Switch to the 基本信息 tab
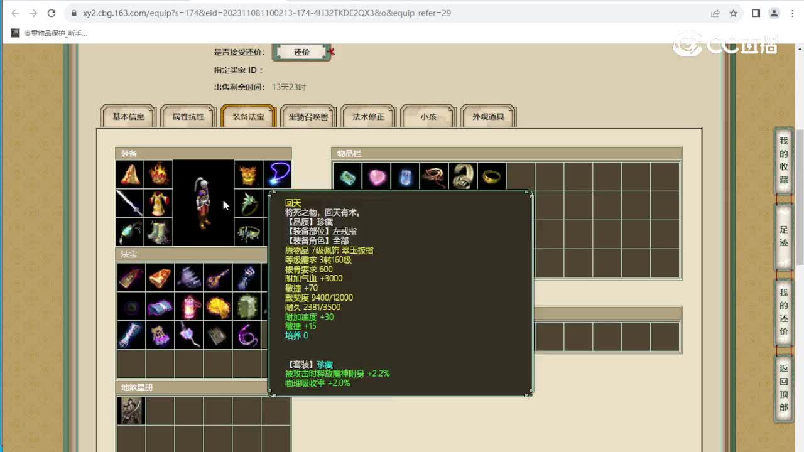The height and width of the screenshot is (452, 804). (x=128, y=117)
